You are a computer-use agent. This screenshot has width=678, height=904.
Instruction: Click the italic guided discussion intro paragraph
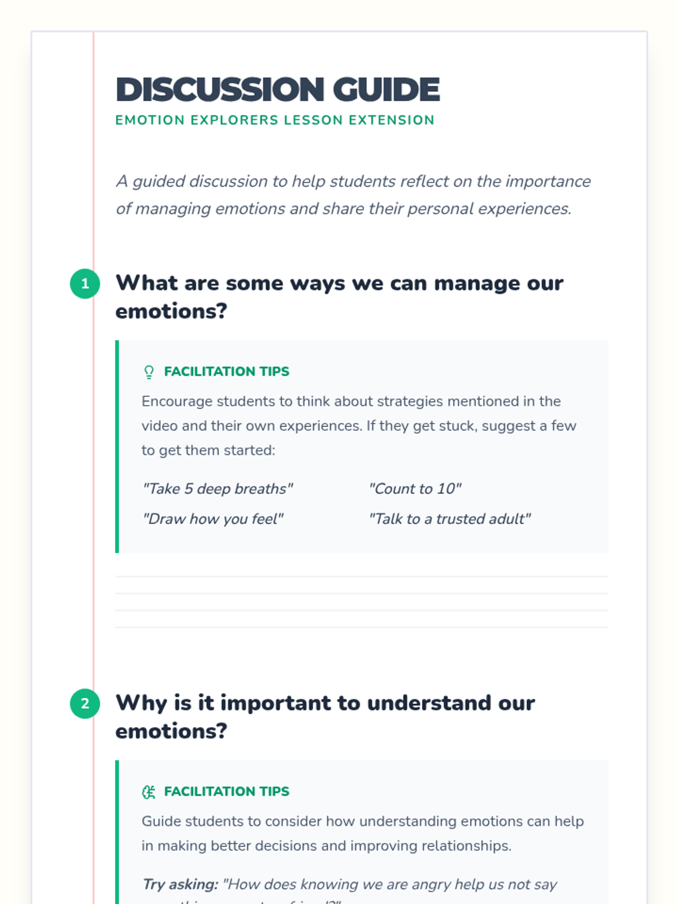pyautogui.click(x=353, y=195)
